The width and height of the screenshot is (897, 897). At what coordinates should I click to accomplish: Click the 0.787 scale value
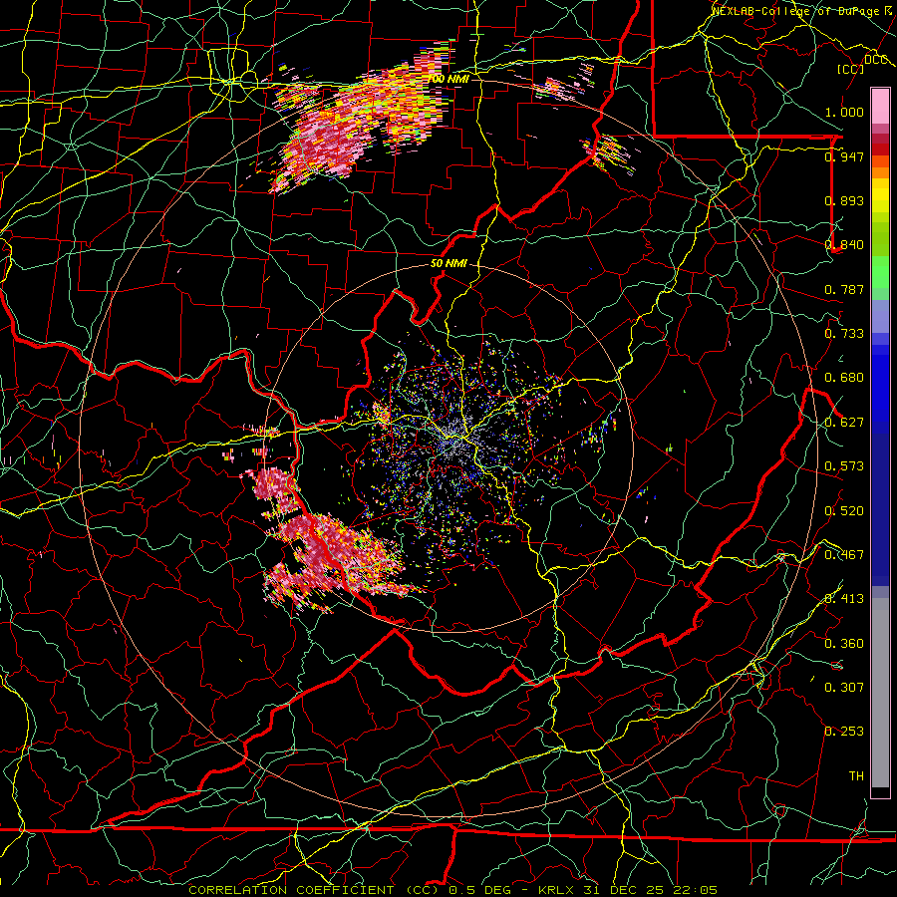tap(844, 289)
